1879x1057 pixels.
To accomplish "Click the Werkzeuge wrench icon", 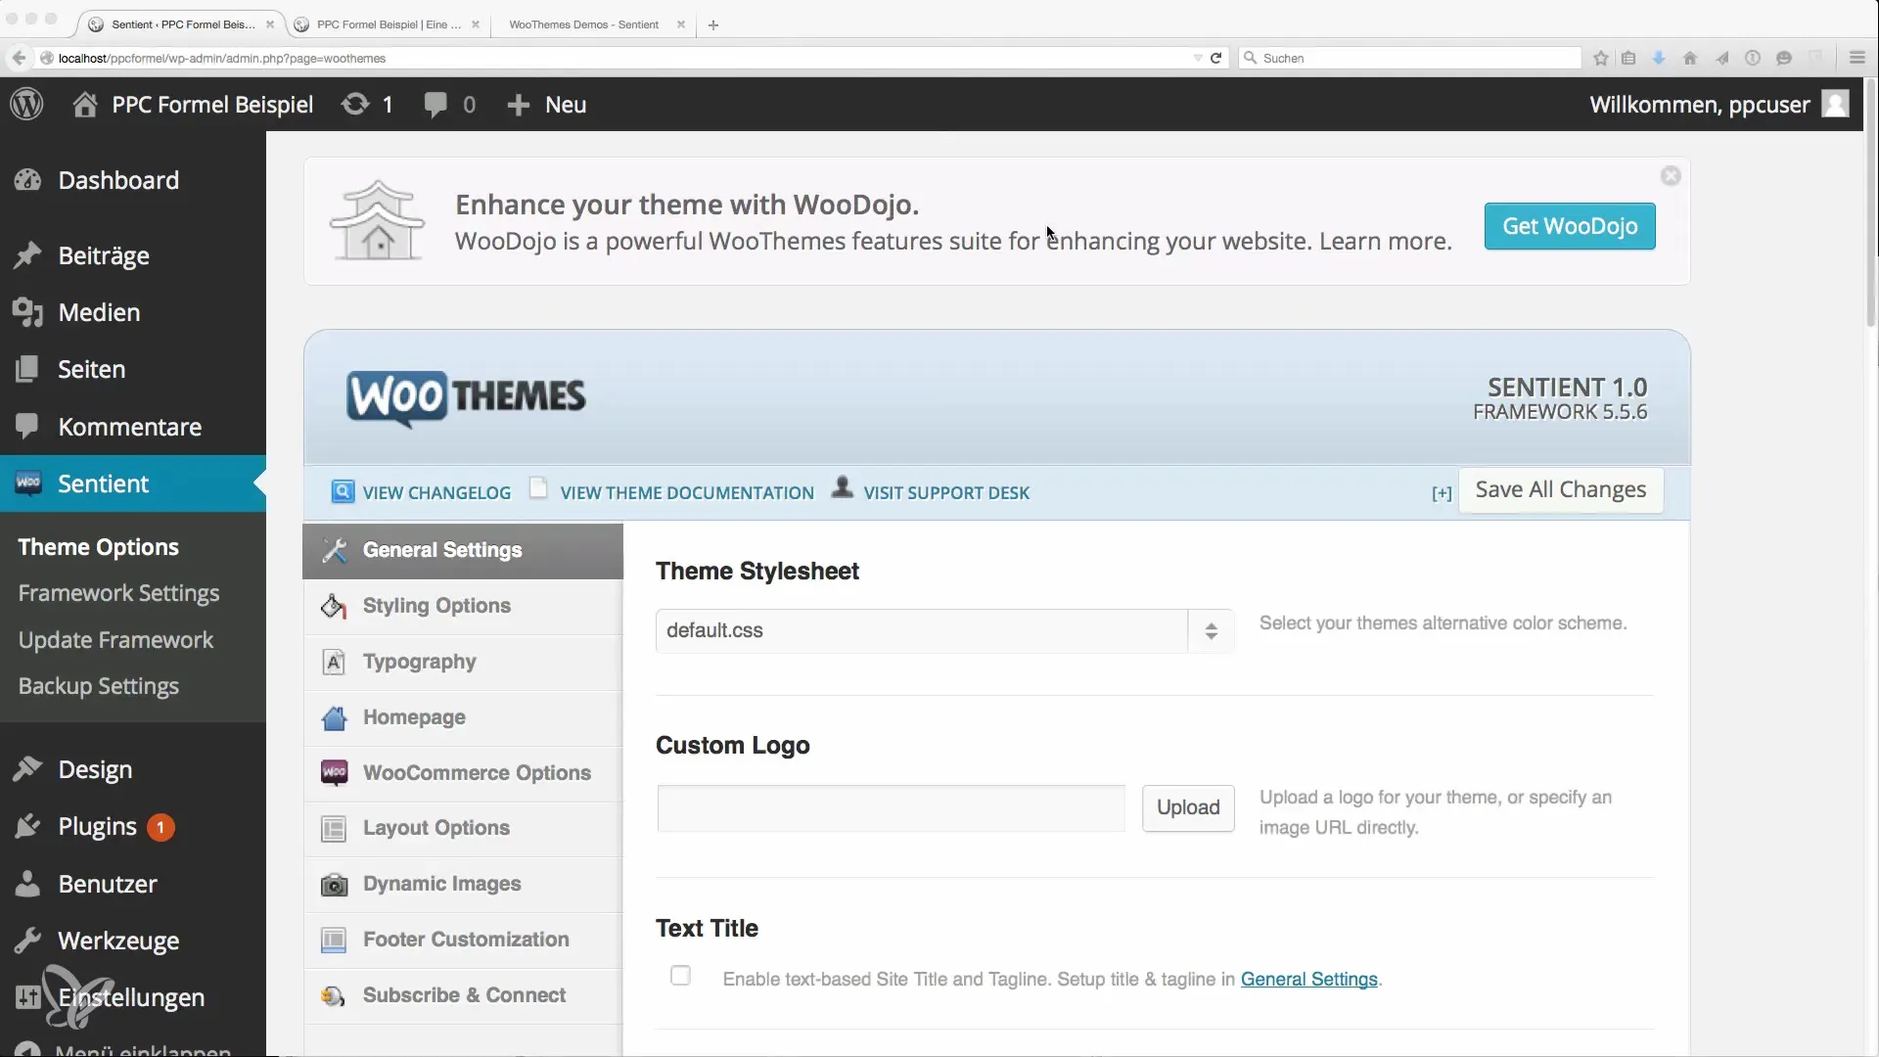I will coord(27,941).
